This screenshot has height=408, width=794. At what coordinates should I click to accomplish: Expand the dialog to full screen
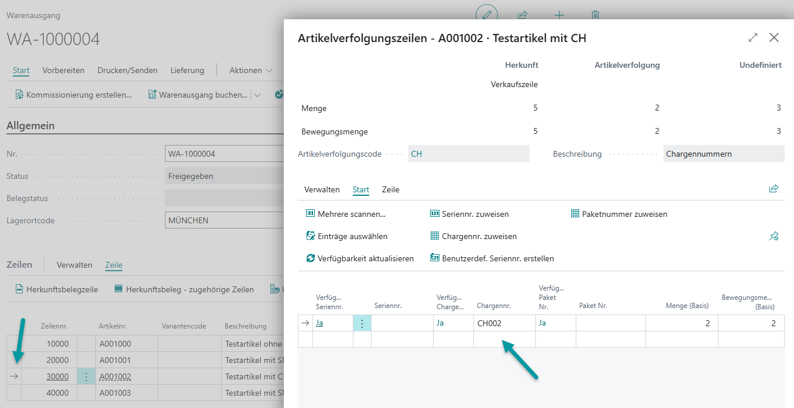tap(752, 37)
